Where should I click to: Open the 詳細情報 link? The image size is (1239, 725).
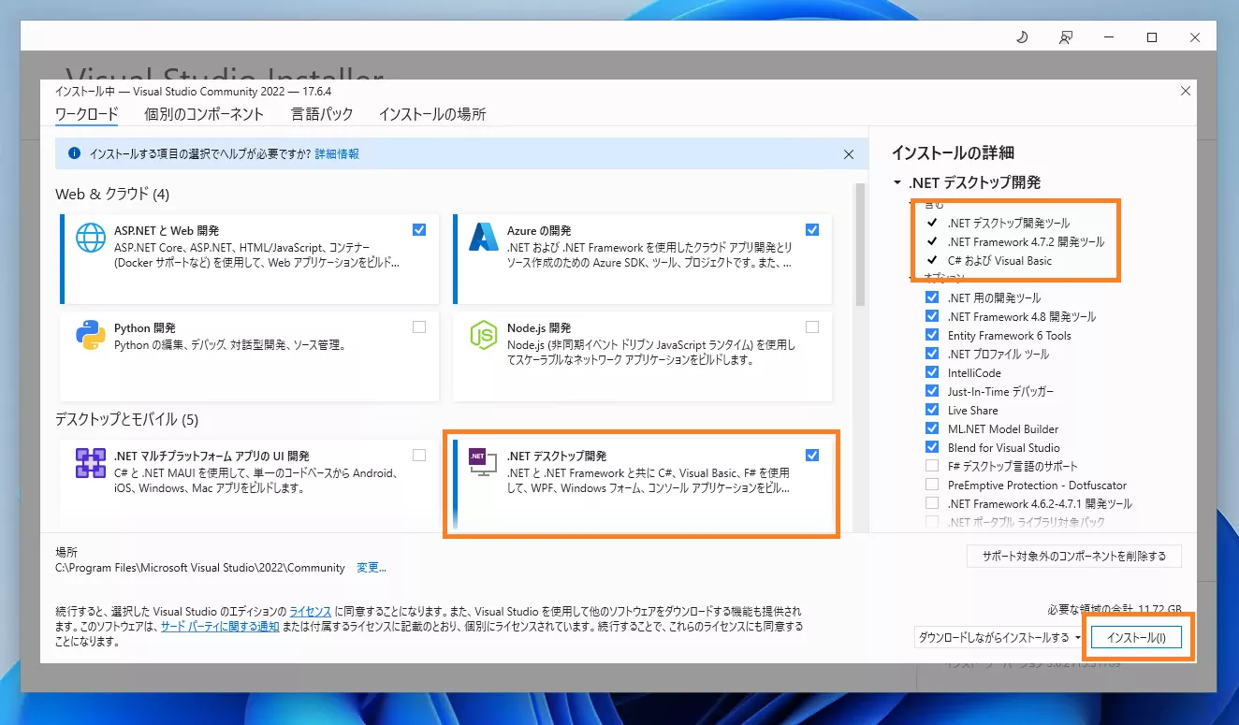click(337, 153)
